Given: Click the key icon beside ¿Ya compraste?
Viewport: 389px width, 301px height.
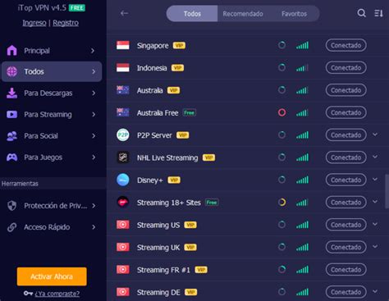Looking at the screenshot, I should (x=28, y=294).
